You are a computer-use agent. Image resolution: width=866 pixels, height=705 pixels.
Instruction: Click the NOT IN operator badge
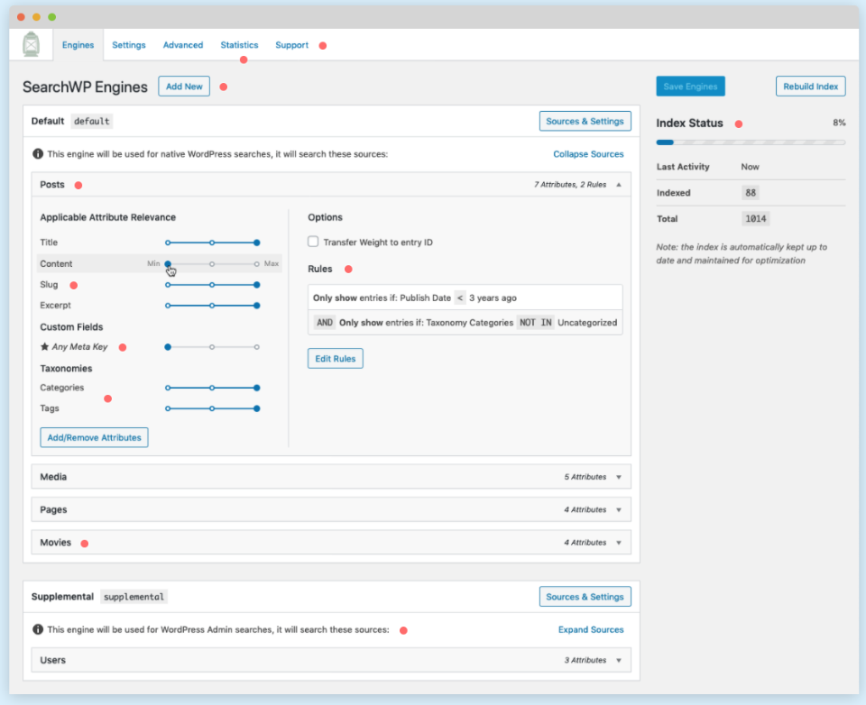click(535, 323)
